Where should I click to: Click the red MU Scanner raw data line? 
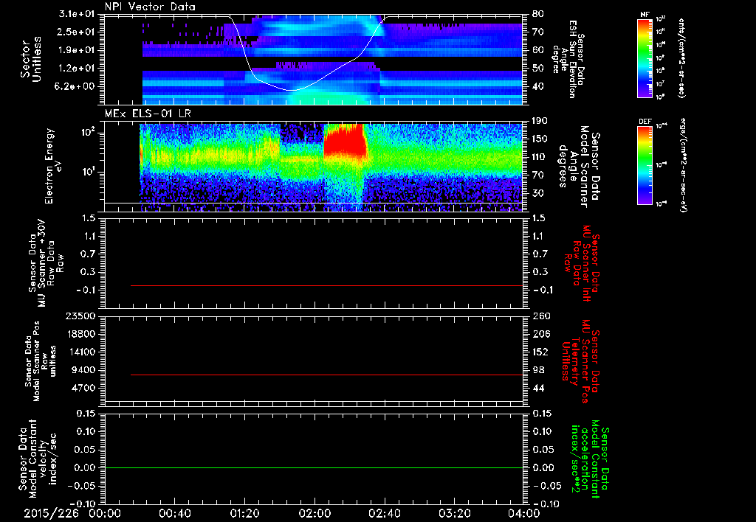tap(326, 285)
